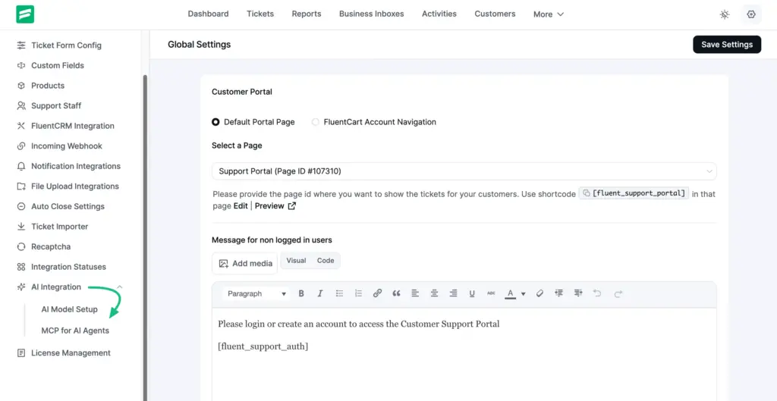
Task: Open the Reports tab
Action: [307, 14]
